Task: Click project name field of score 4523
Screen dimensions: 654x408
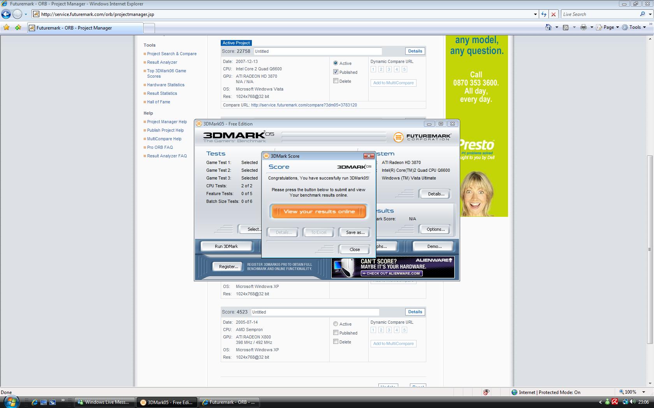Action: 315,312
